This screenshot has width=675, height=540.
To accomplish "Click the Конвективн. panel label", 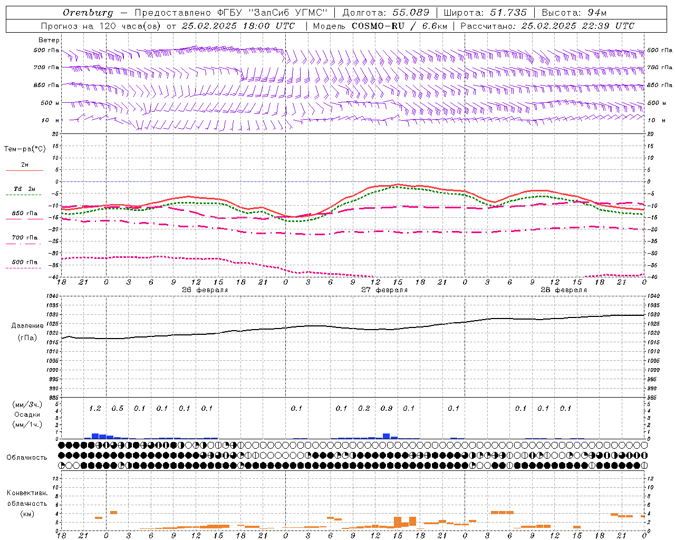I will 27,493.
